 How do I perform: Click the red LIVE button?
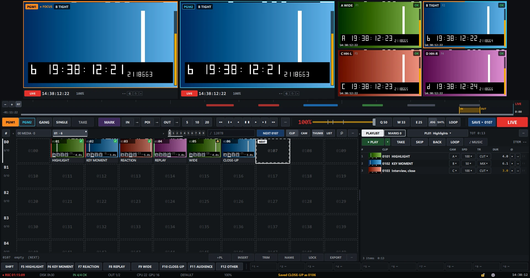512,122
